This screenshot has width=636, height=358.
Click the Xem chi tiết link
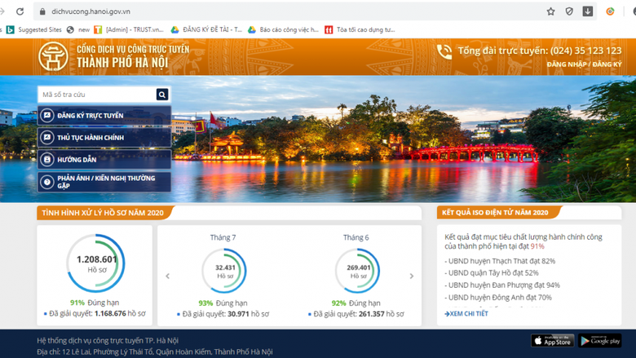[x=467, y=313]
